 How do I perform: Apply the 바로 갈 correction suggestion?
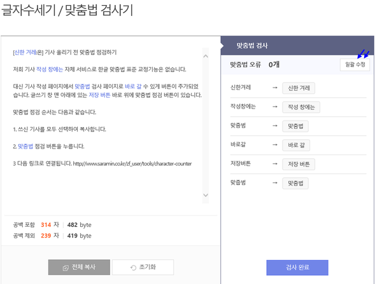point(295,145)
